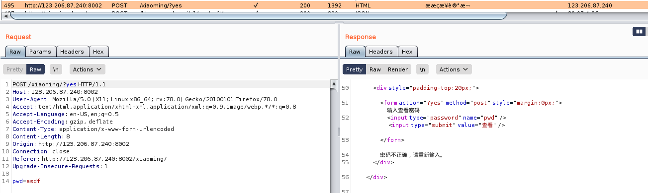Open Headers tab in Request panel
Image resolution: width=648 pixels, height=193 pixels.
pyautogui.click(x=73, y=52)
